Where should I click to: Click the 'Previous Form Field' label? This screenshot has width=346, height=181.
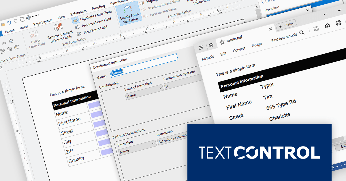[x=96, y=22]
